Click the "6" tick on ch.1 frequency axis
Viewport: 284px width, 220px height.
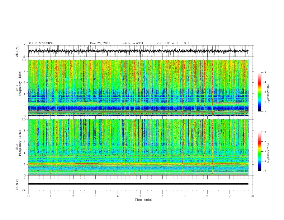click(25, 83)
